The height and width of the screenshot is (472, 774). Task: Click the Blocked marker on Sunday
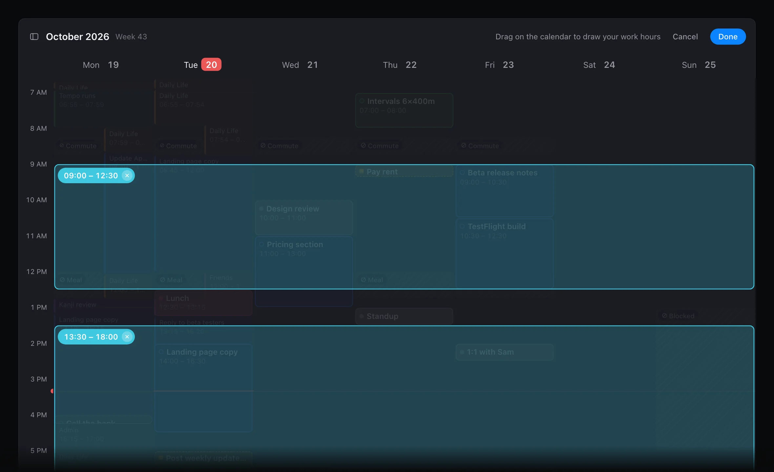tap(678, 316)
